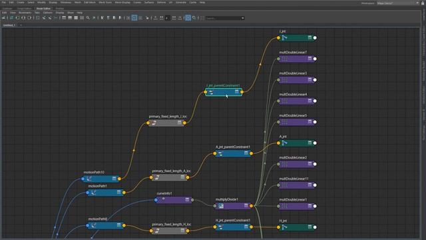Viewport: 426px width, 240px height.
Task: Click the lock icon beside Workspace dropdown
Action: (x=423, y=3)
